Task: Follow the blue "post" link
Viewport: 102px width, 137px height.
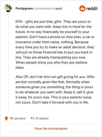Action: coord(59,8)
